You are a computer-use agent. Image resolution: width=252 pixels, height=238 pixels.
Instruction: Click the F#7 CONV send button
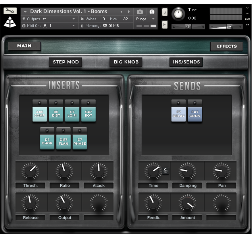tap(195, 114)
